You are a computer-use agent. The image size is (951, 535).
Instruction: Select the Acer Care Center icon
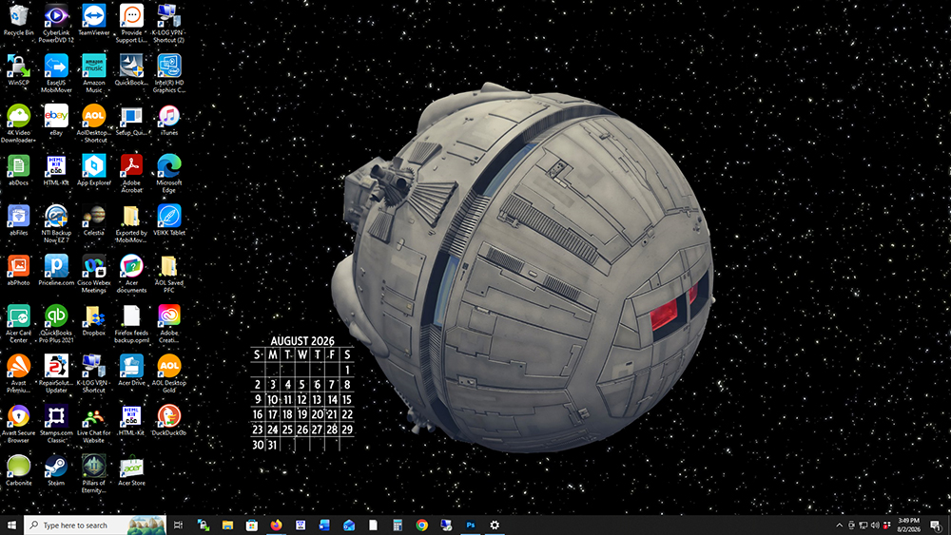point(18,323)
